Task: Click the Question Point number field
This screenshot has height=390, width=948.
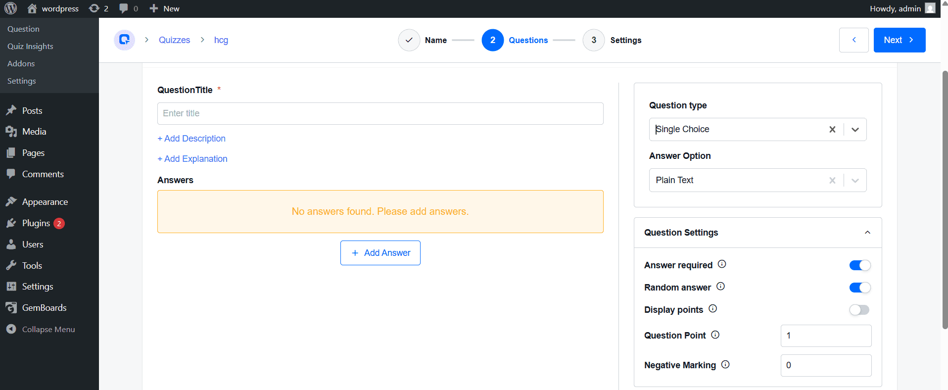Action: tap(826, 336)
